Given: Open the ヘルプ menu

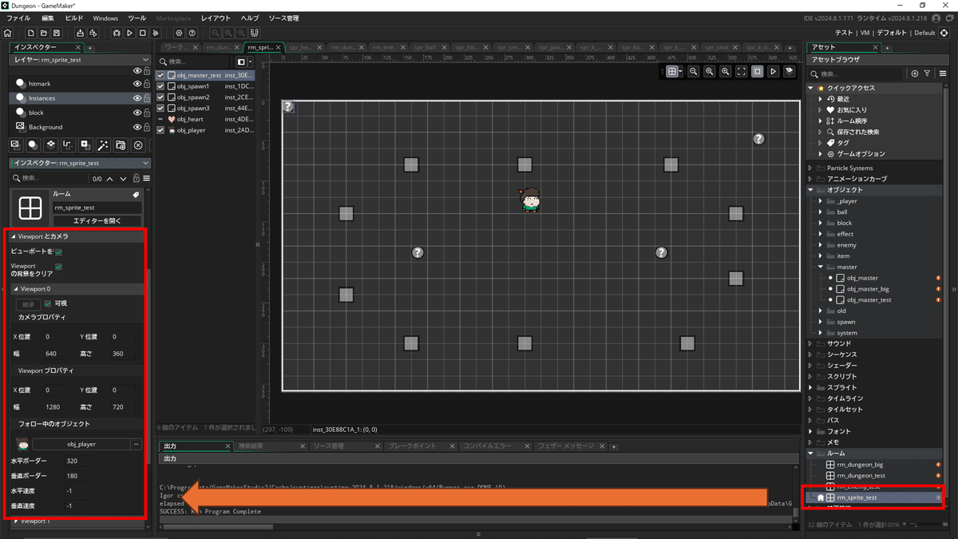Looking at the screenshot, I should [250, 18].
